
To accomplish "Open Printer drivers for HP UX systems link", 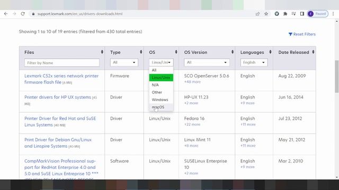I will tap(58, 97).
